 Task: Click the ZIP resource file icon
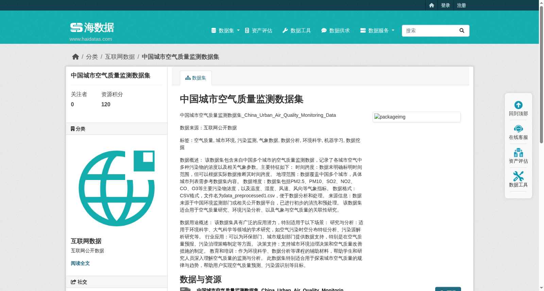(185, 289)
